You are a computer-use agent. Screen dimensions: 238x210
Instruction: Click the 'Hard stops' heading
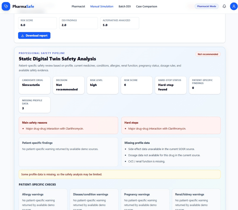tap(131, 123)
